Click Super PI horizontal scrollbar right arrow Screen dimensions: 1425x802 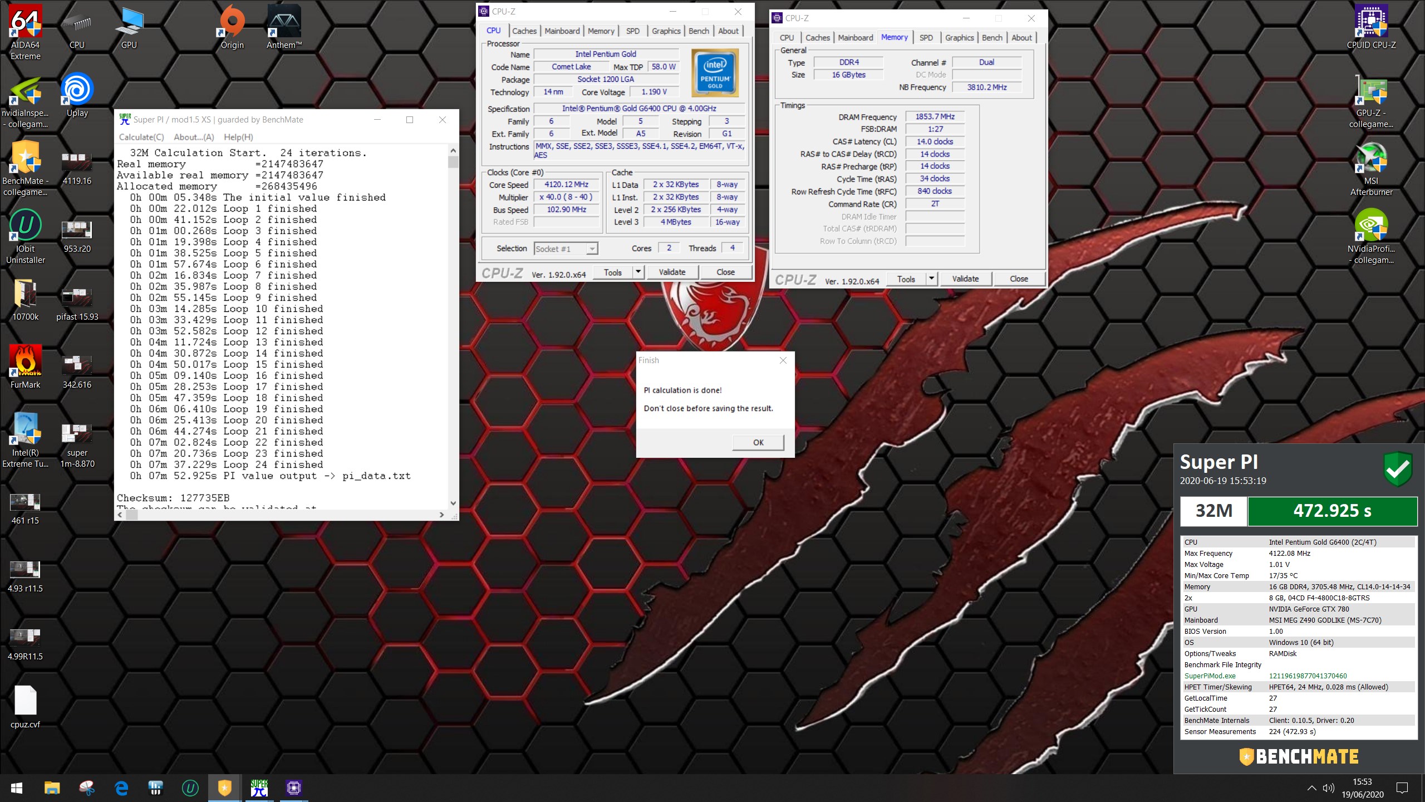click(x=441, y=515)
